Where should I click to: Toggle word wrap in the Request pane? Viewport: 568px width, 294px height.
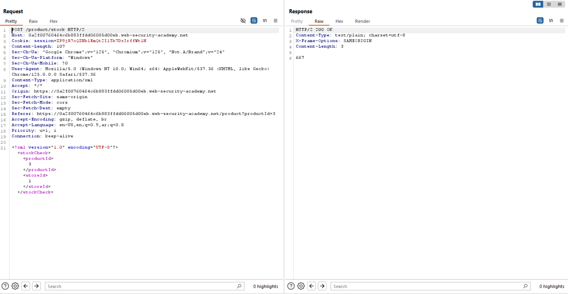tap(254, 21)
